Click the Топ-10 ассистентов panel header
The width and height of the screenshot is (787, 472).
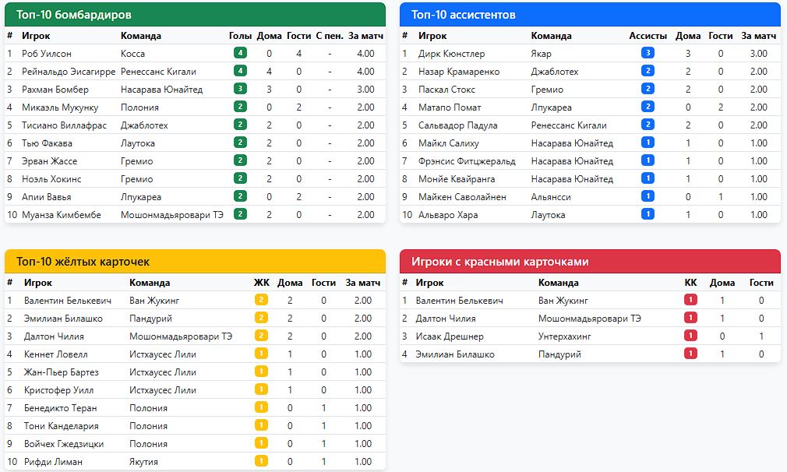[590, 15]
